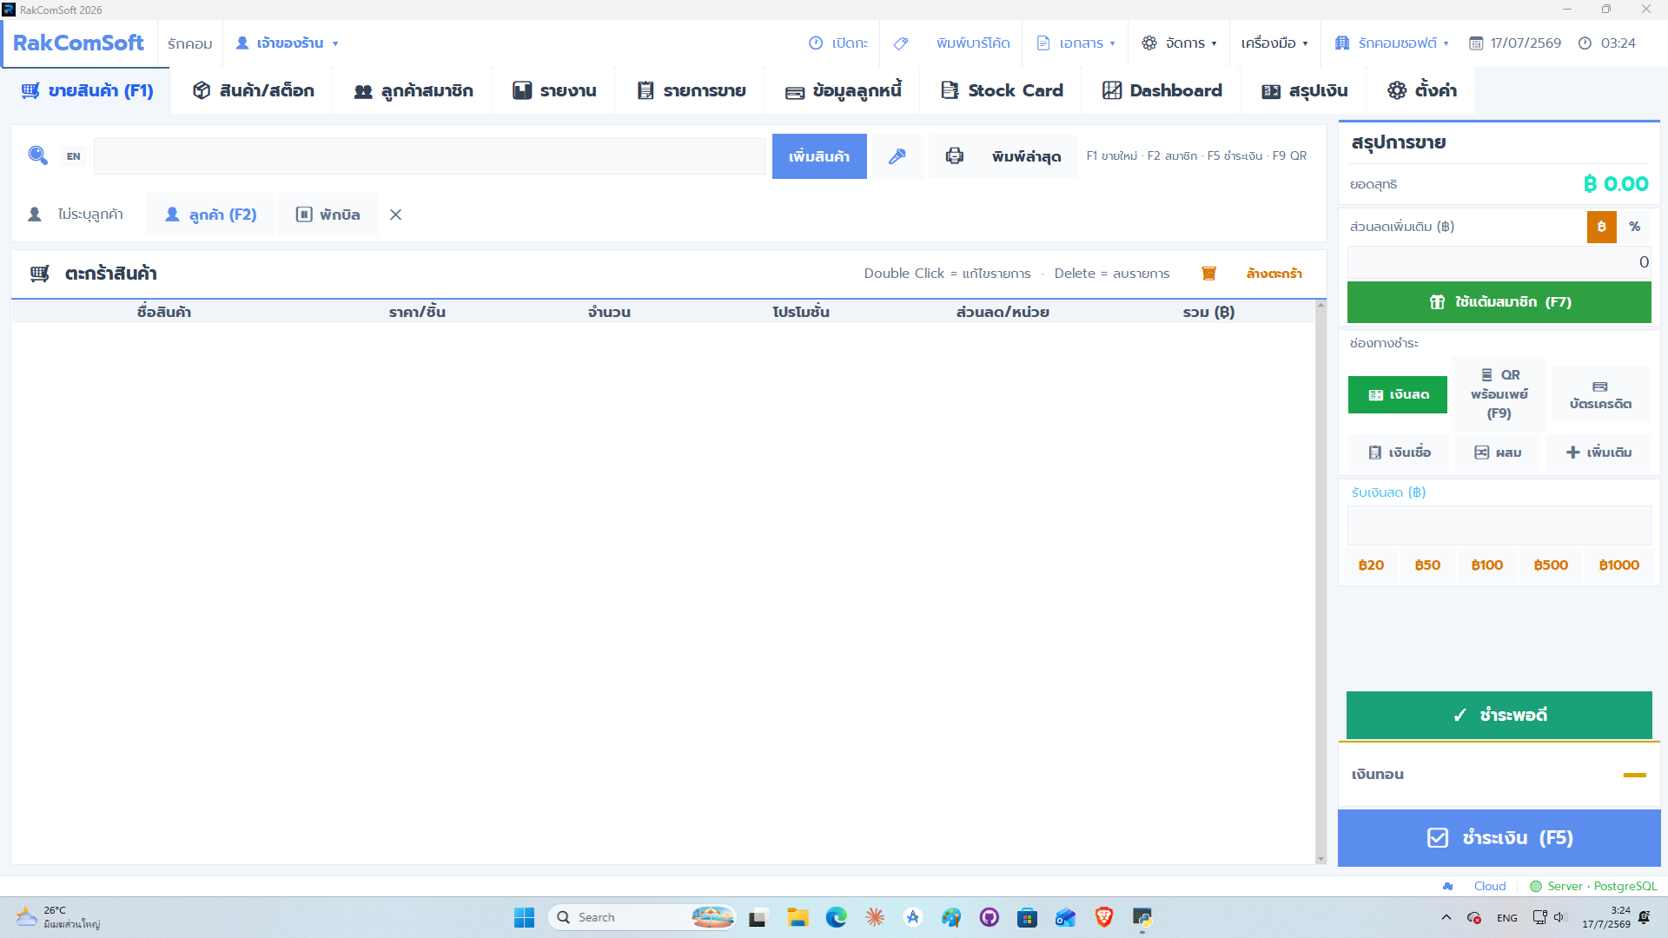Select บัตรเครดิต payment method
Viewport: 1668px width, 938px height.
[1600, 395]
